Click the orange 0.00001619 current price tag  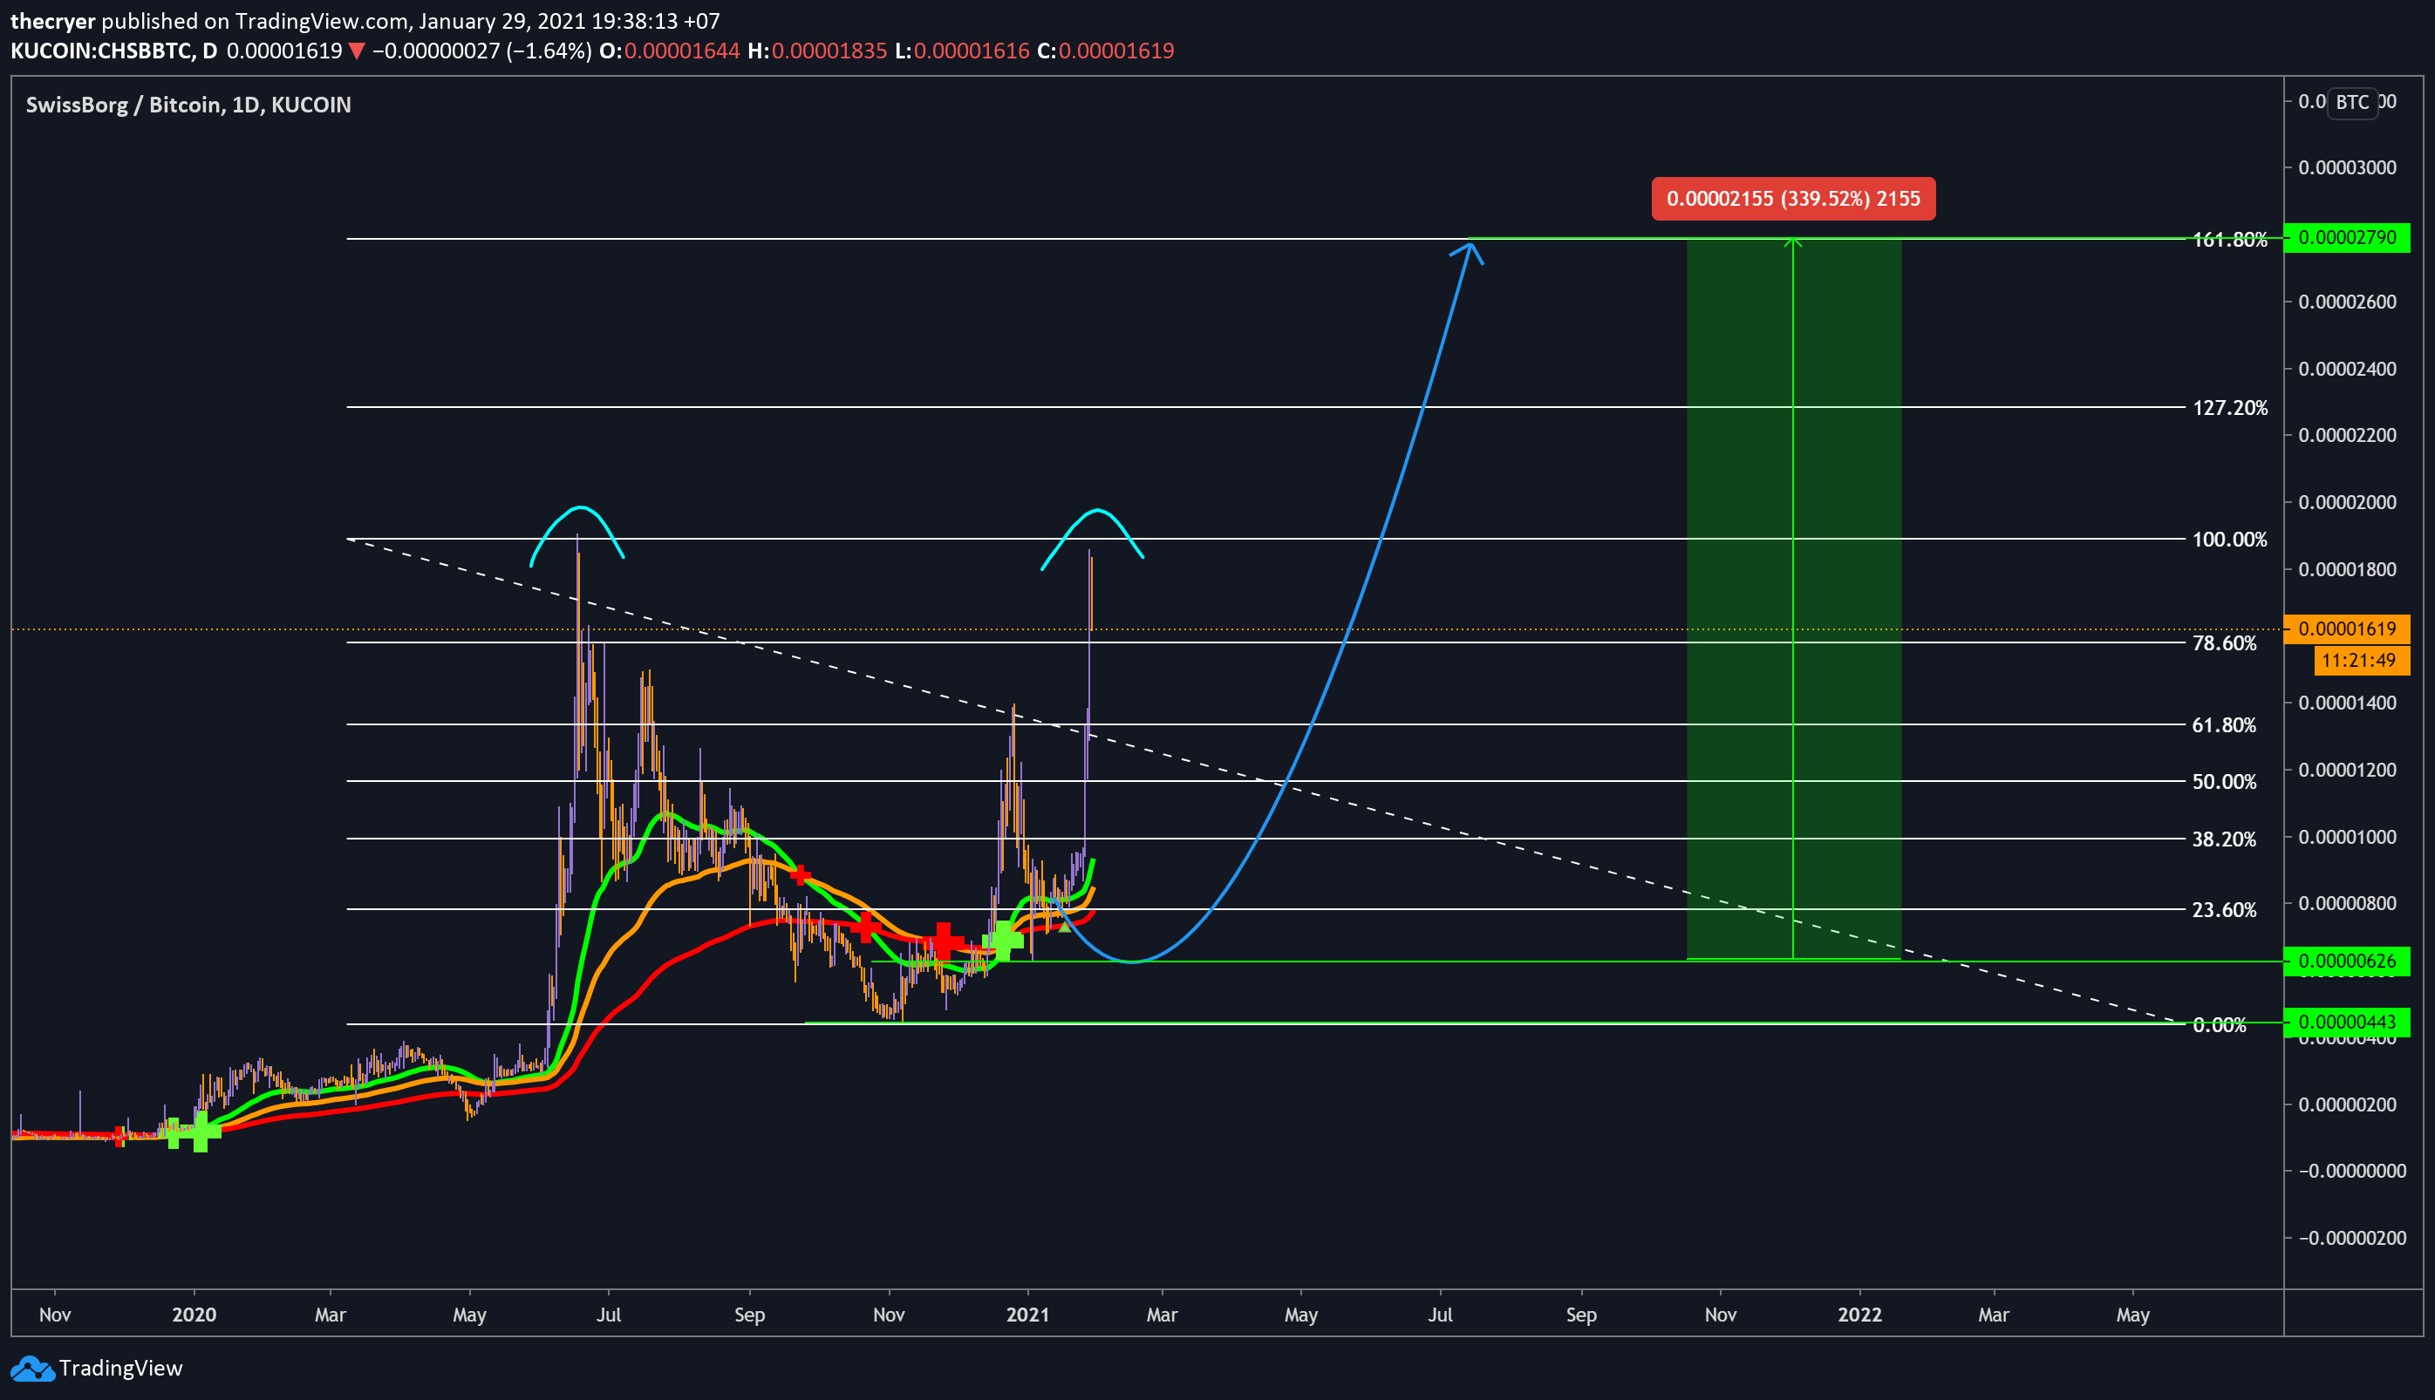2347,629
